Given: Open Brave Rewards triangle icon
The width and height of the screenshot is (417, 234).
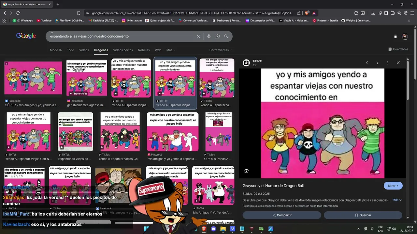Looking at the screenshot, I should point(314,13).
